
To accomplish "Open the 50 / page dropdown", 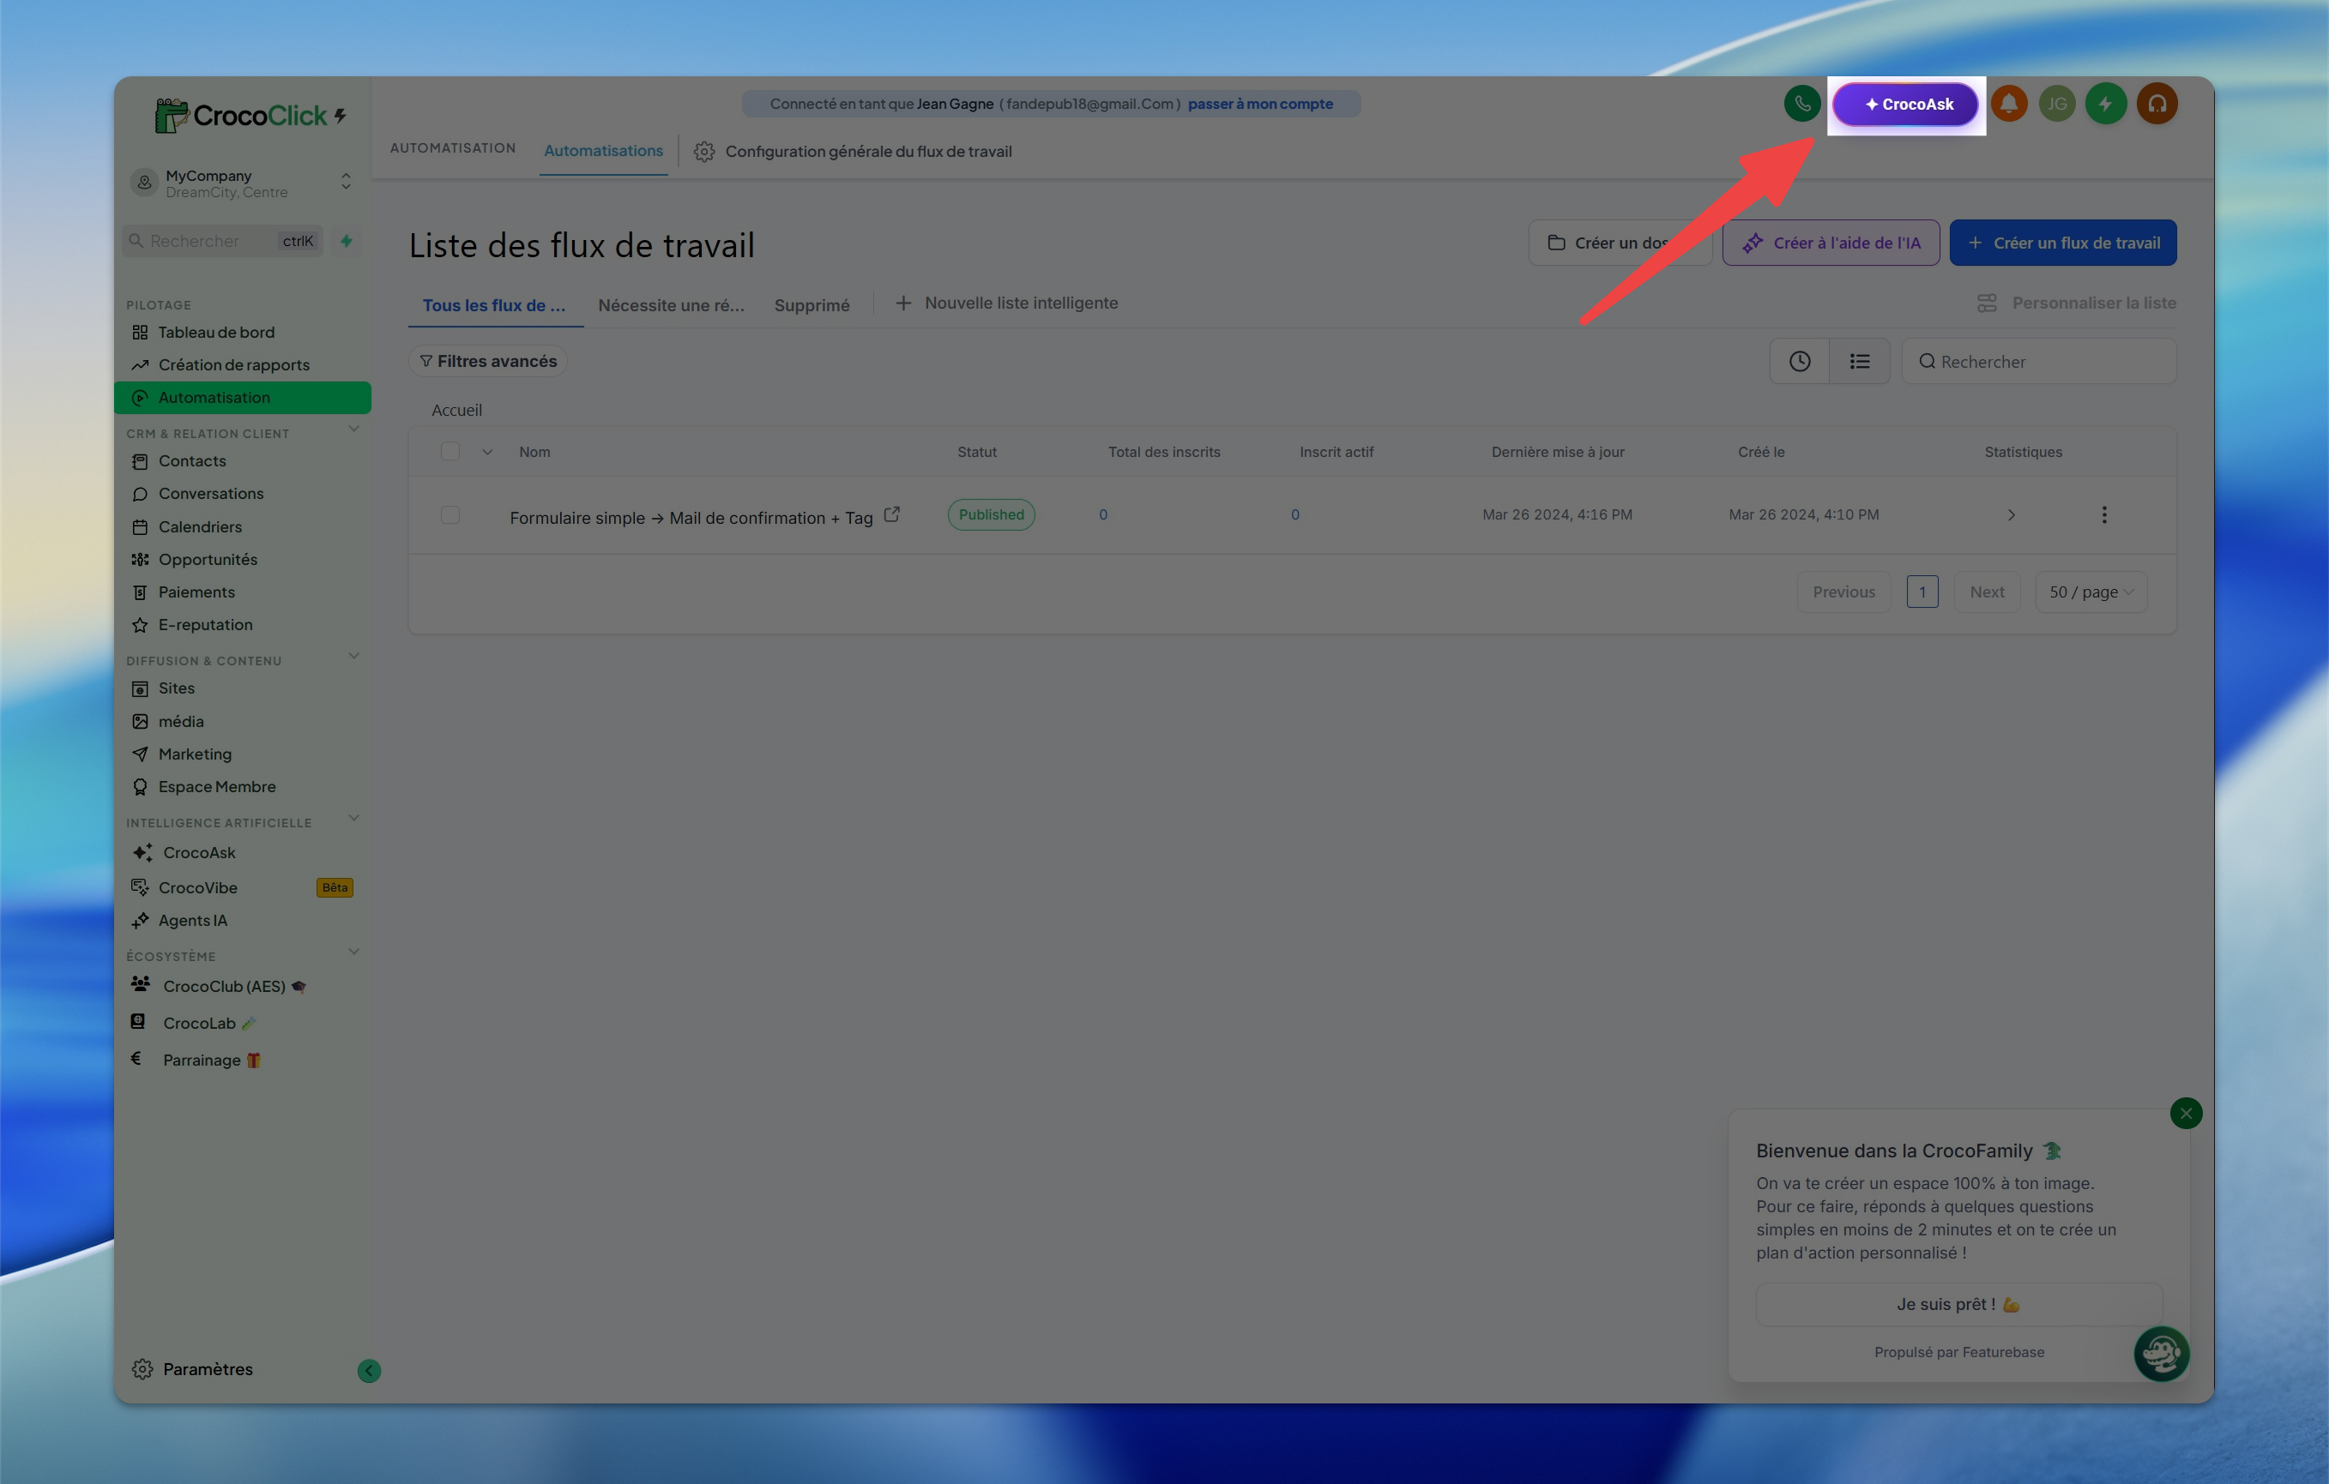I will [x=2091, y=592].
